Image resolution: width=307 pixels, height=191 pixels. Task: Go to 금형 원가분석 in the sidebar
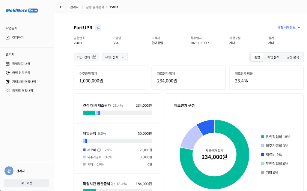[x=21, y=73]
